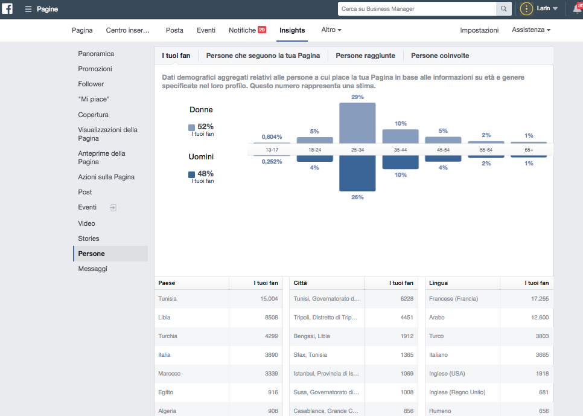Open Visualizzazioni della Pagina
This screenshot has height=416, width=583.
coord(108,134)
